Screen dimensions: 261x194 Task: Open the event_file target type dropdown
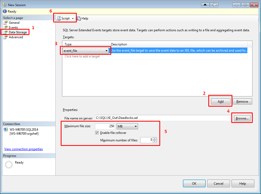(106, 50)
